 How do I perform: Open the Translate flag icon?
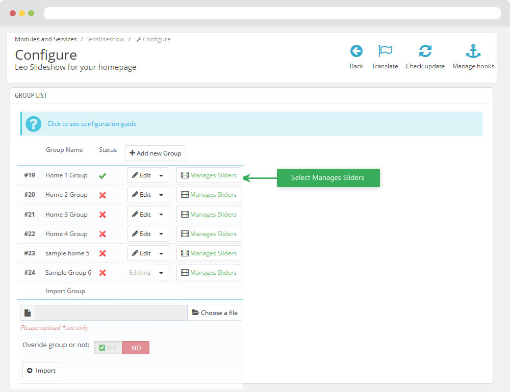pyautogui.click(x=385, y=51)
